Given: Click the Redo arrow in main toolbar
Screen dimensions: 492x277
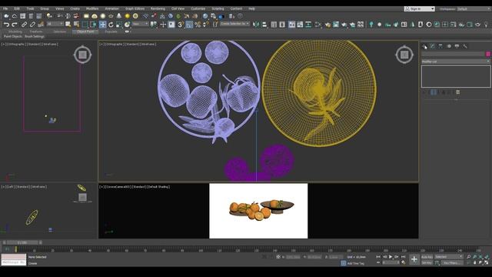Looking at the screenshot, I should (15, 25).
